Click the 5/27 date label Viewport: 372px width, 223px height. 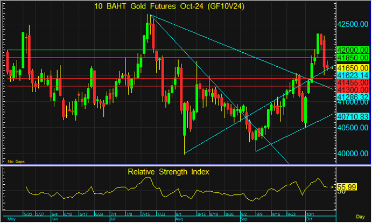[x=40, y=214]
